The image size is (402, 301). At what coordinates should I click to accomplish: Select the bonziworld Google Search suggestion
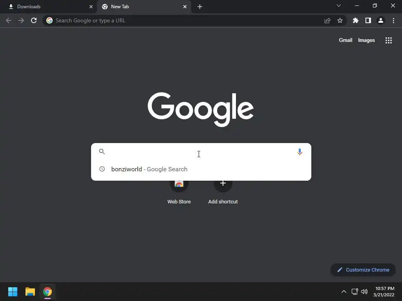201,169
